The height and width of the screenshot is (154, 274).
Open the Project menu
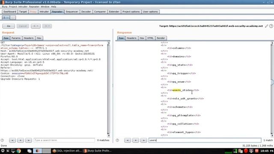click(x=13, y=7)
